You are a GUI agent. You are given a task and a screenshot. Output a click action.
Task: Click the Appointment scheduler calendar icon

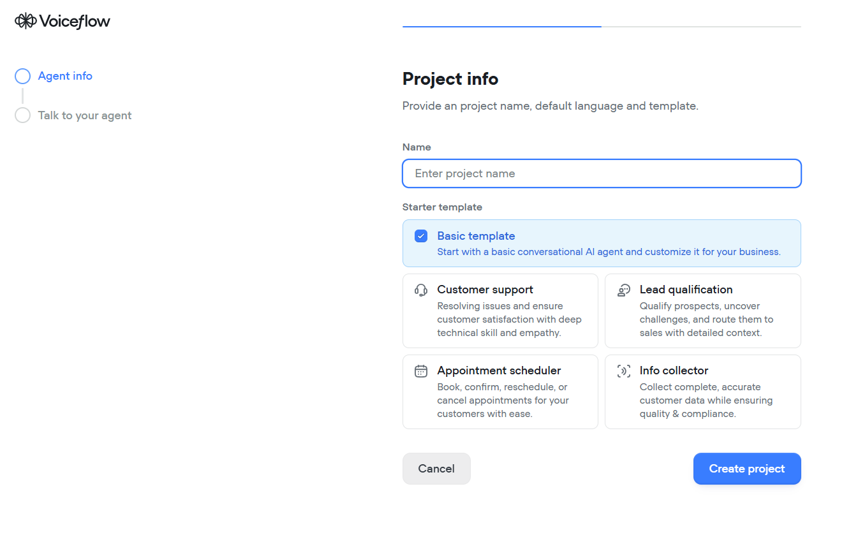point(421,371)
